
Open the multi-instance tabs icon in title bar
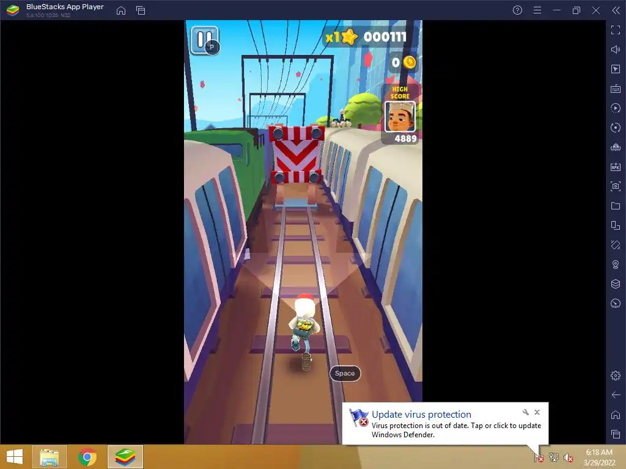pos(141,10)
